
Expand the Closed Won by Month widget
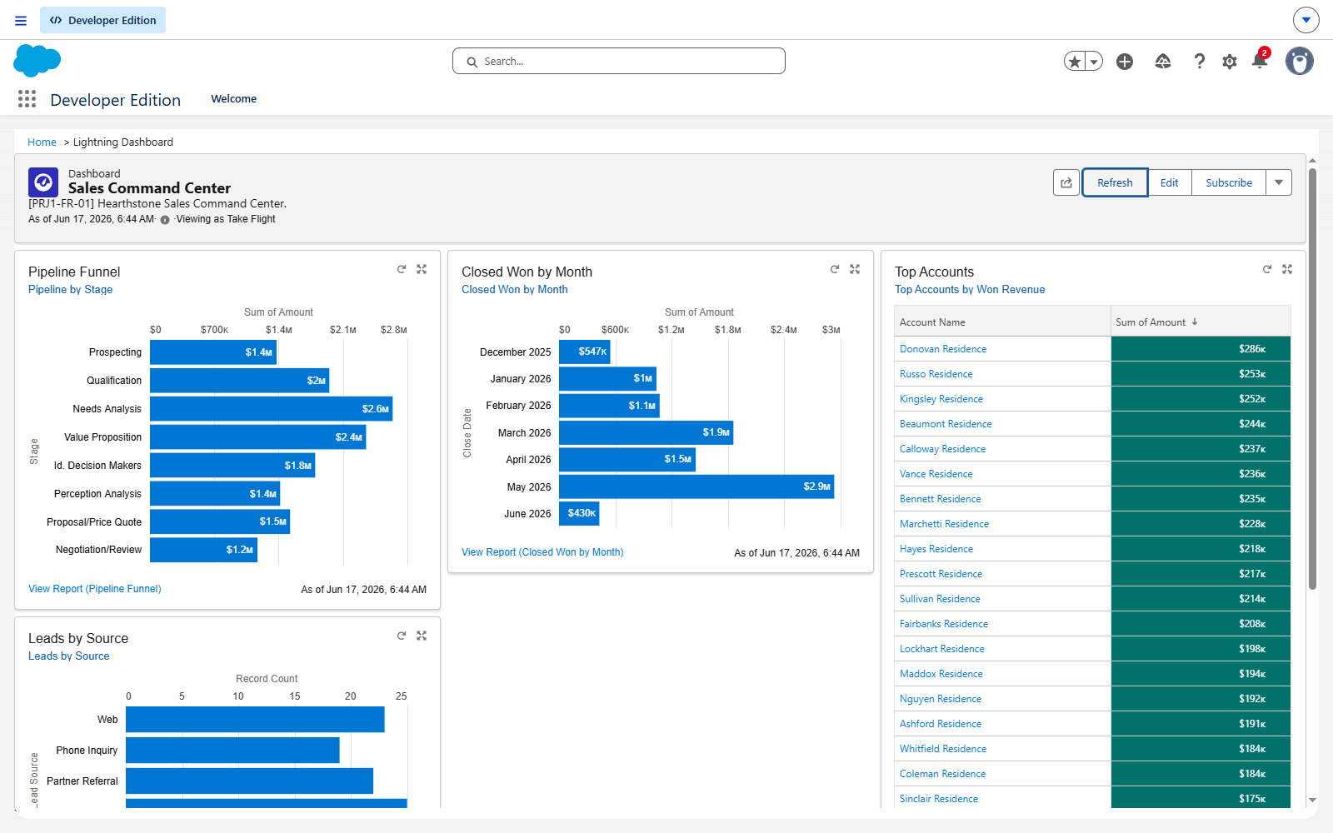855,269
